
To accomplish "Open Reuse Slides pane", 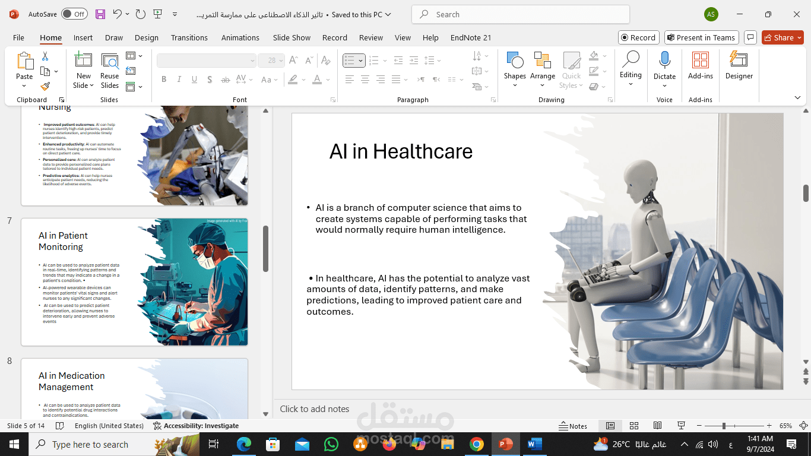I will point(110,71).
